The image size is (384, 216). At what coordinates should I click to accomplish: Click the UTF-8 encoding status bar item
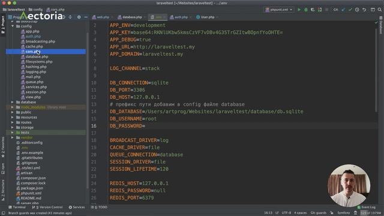click(x=287, y=213)
